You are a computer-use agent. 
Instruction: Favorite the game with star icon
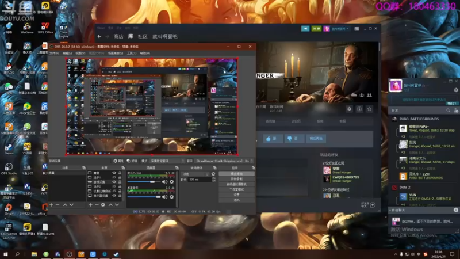click(369, 109)
